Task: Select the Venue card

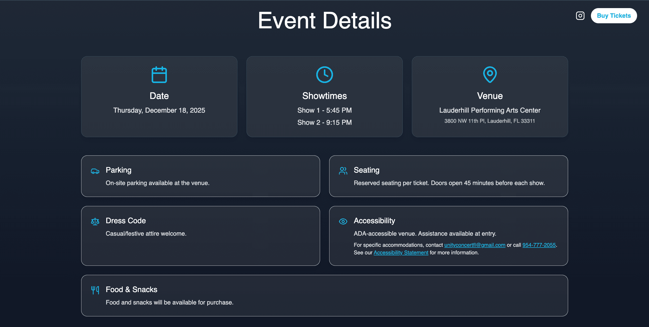Action: [x=490, y=97]
